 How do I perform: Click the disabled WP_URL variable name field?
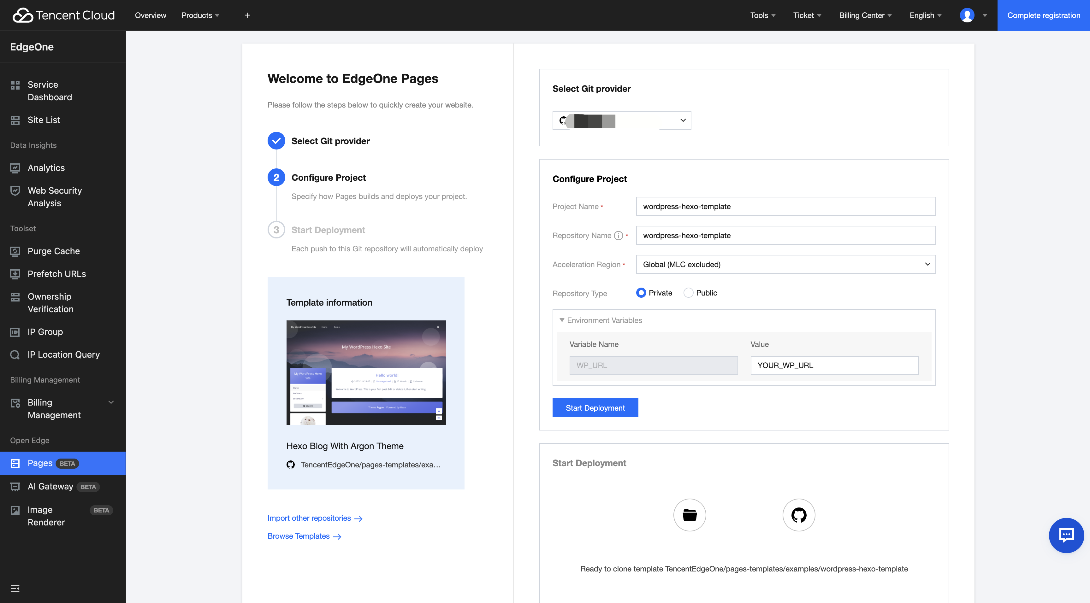653,365
